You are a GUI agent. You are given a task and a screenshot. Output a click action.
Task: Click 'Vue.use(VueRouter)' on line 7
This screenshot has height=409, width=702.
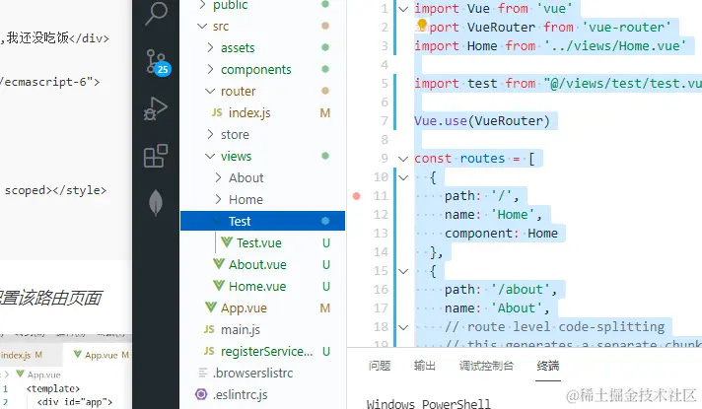[482, 121]
